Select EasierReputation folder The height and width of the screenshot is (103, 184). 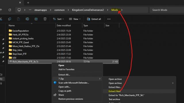click(21, 31)
